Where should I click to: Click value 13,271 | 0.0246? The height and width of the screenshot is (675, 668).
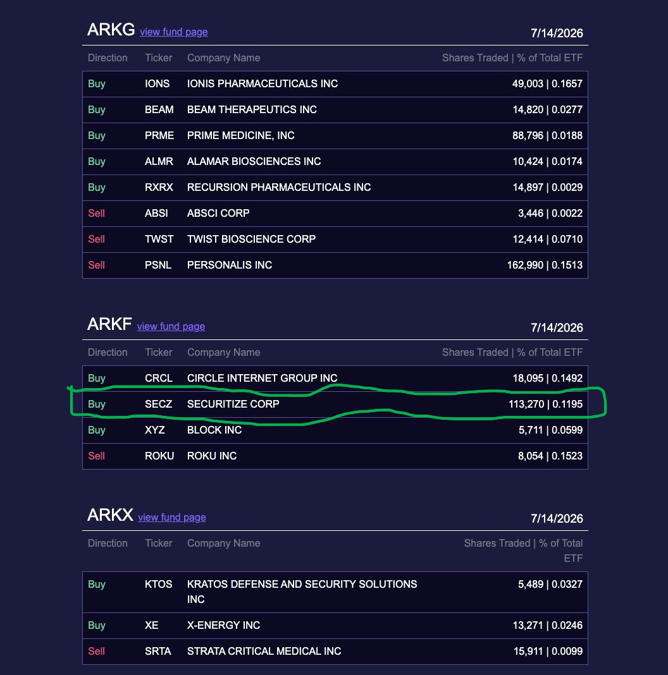coord(548,625)
